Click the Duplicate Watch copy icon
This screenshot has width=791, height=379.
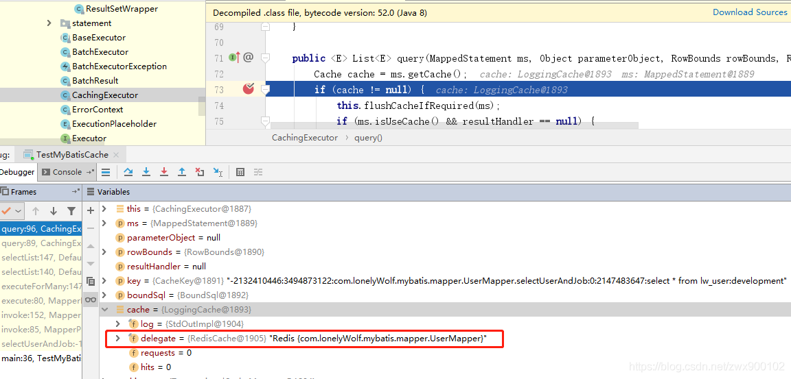91,282
